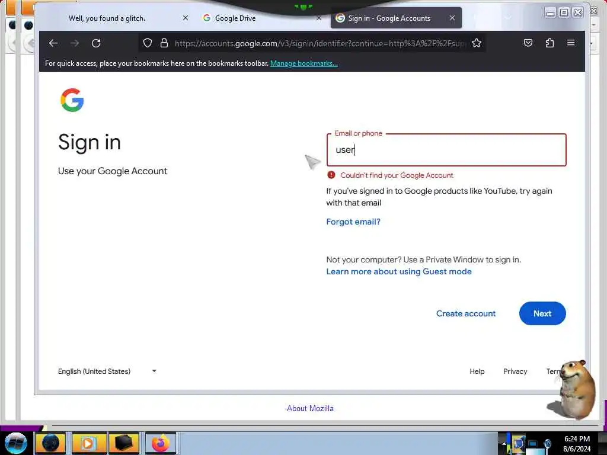Open the Privacy link in footer
Viewport: 607px width, 455px height.
pyautogui.click(x=515, y=371)
